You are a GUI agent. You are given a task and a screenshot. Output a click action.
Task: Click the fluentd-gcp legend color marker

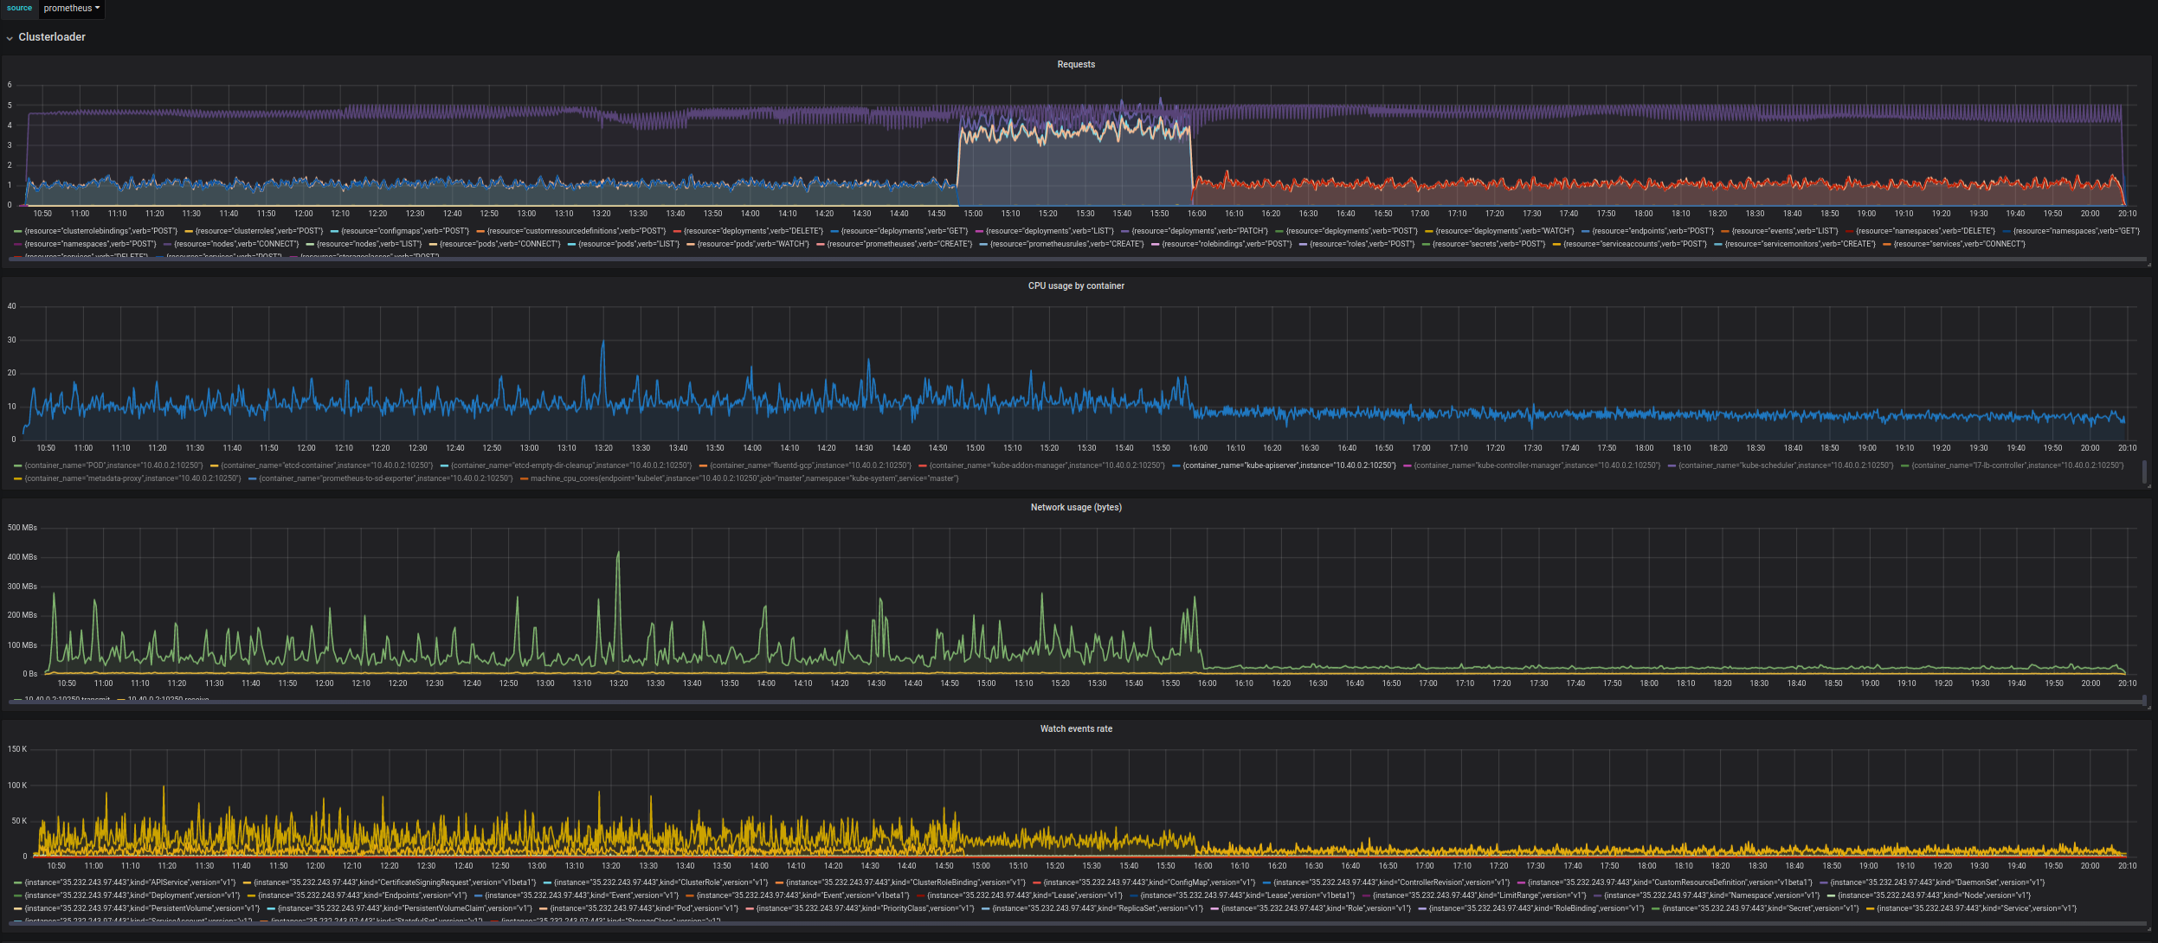click(x=704, y=465)
